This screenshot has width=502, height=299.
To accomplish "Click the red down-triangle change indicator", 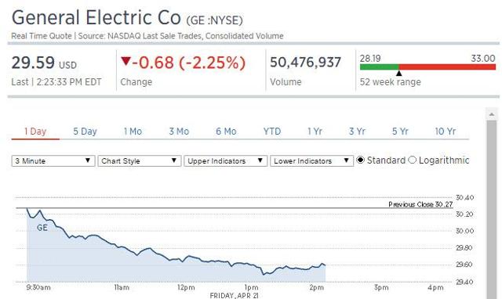I will point(125,61).
